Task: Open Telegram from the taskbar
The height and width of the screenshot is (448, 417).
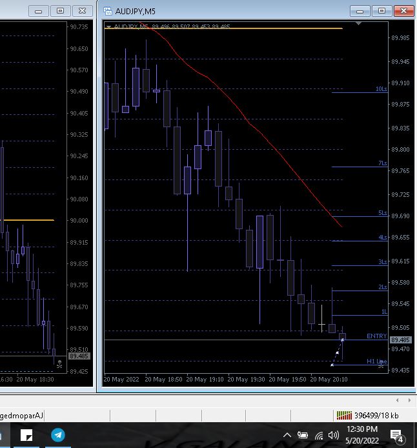Action: point(58,435)
